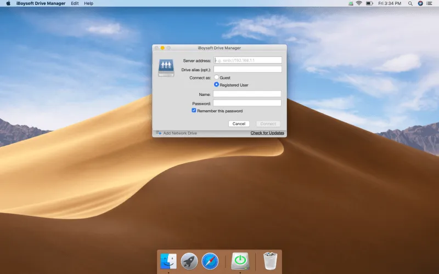Show the clock reading Fri 3:34 PM

point(390,3)
